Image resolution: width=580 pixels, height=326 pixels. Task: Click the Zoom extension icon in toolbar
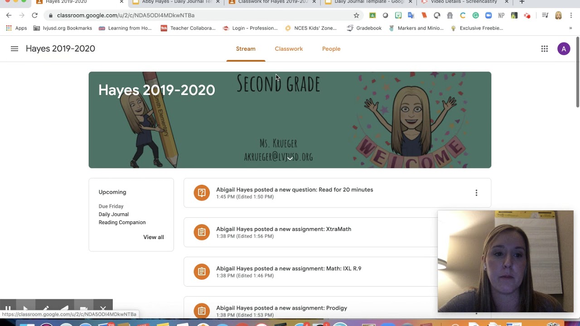[x=488, y=15]
